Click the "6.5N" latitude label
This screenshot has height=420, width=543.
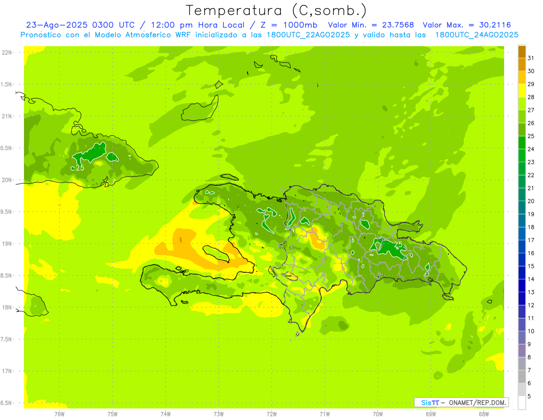[6, 403]
